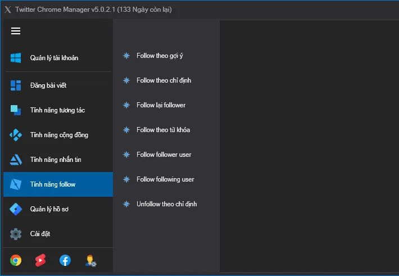Open the YouTube Shorts icon
This screenshot has height=276, width=399.
coord(40,260)
